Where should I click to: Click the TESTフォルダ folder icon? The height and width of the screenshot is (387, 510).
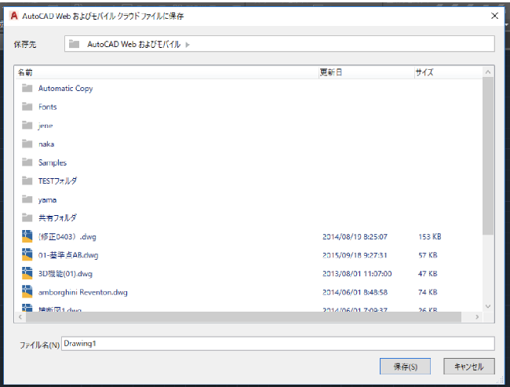[27, 181]
